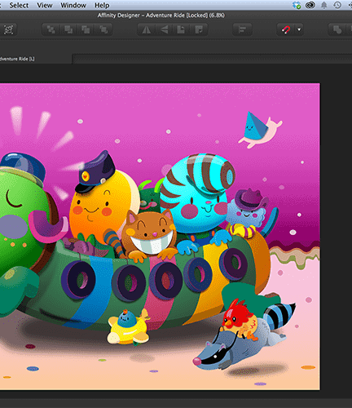
Task: Open the Help menu
Action: tap(102, 5)
